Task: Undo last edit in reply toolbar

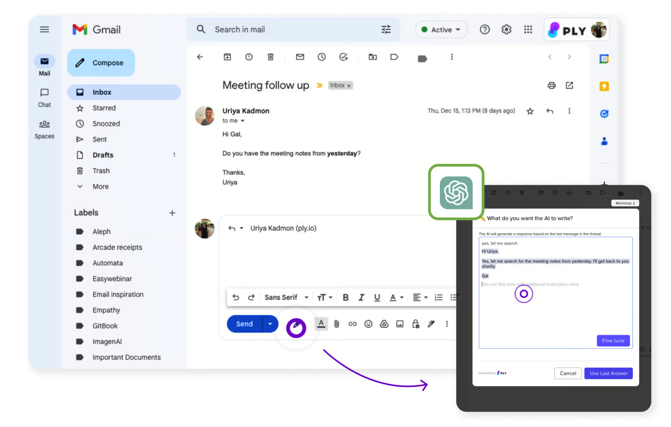Action: [236, 297]
